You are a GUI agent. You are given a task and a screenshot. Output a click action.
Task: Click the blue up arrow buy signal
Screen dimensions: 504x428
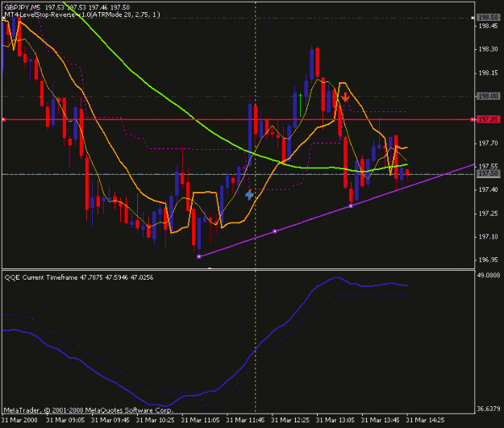(249, 195)
